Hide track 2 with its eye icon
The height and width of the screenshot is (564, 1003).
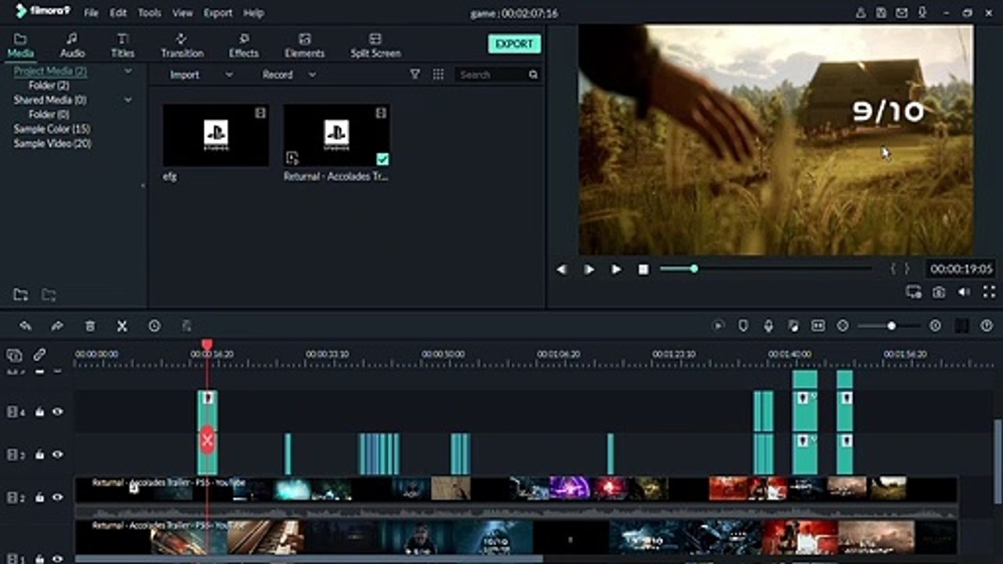pyautogui.click(x=57, y=497)
